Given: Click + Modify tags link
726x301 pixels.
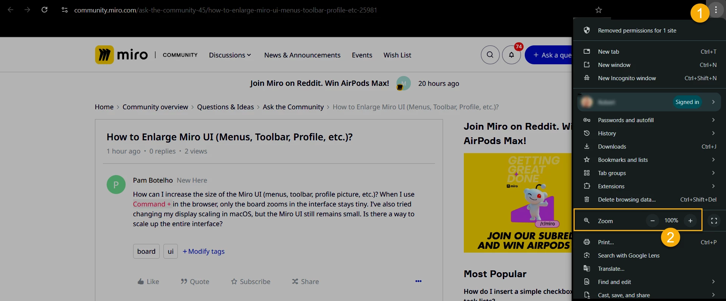Looking at the screenshot, I should pyautogui.click(x=204, y=251).
